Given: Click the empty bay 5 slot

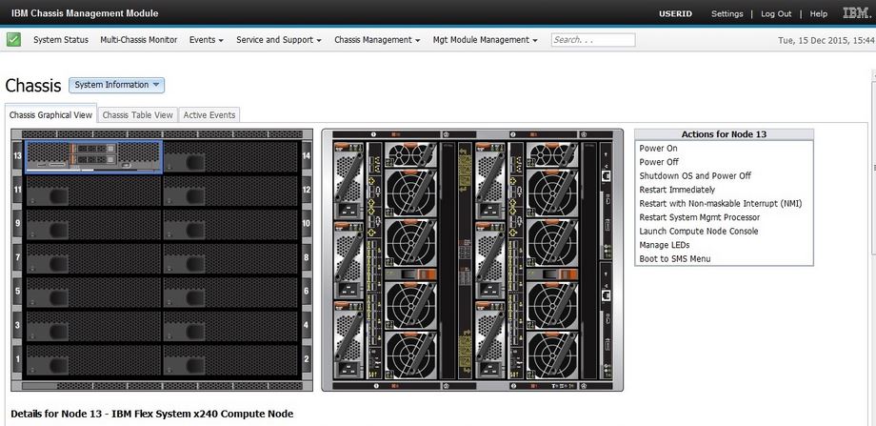Looking at the screenshot, I should (x=93, y=293).
